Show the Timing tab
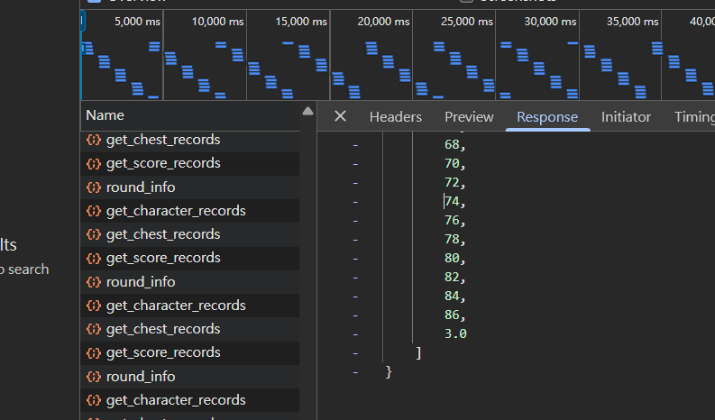This screenshot has width=715, height=420. click(694, 117)
